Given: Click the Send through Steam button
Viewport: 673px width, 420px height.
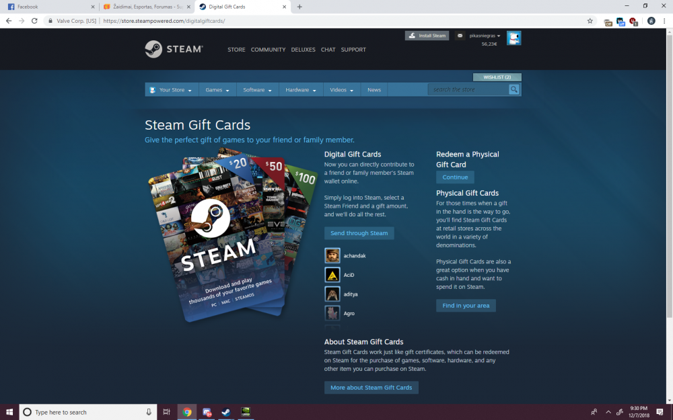Looking at the screenshot, I should (359, 233).
